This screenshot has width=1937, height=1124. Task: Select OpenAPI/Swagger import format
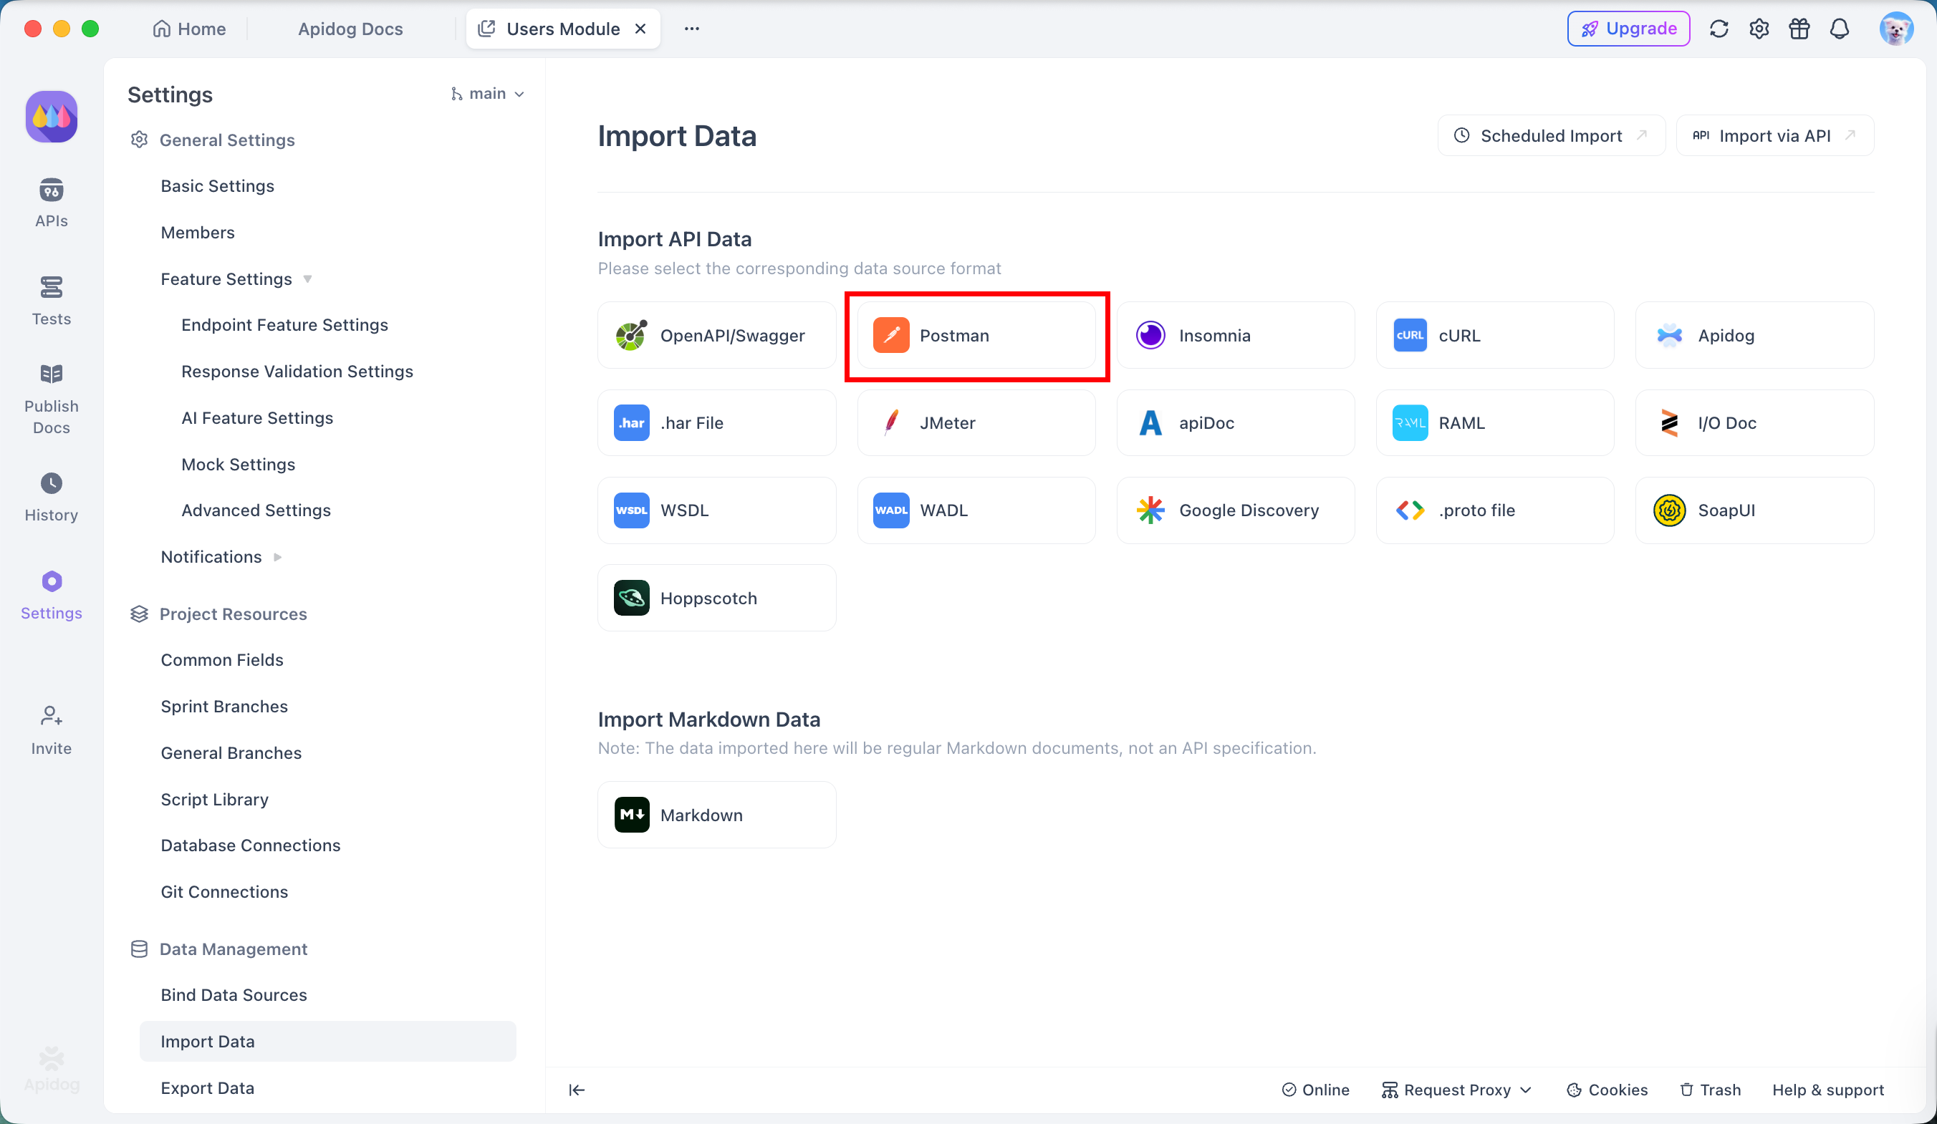[x=716, y=335]
